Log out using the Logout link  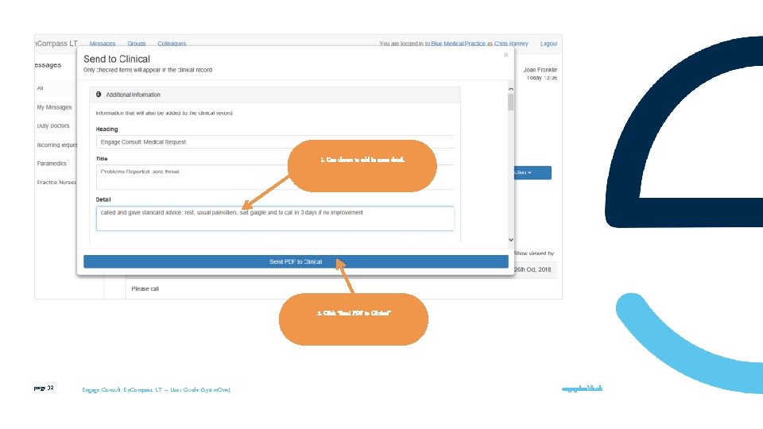coord(548,43)
